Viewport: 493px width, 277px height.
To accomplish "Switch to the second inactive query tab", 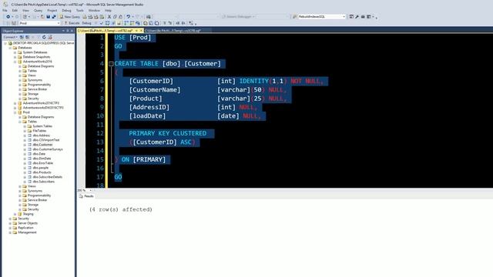I will [x=173, y=31].
